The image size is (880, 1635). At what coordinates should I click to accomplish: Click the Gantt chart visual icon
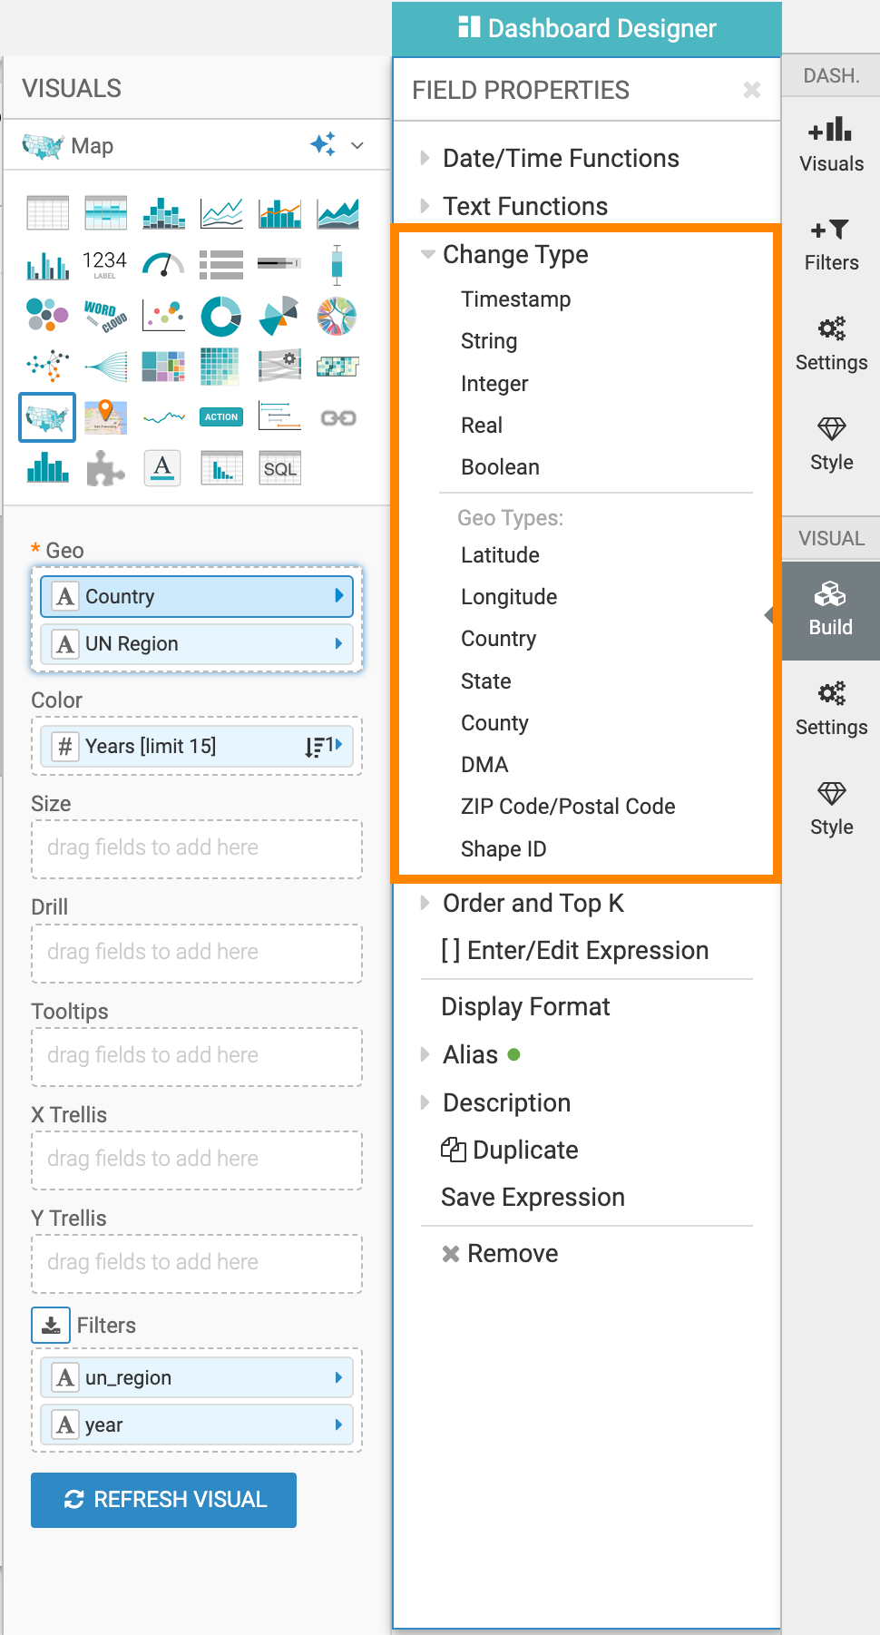coord(279,416)
